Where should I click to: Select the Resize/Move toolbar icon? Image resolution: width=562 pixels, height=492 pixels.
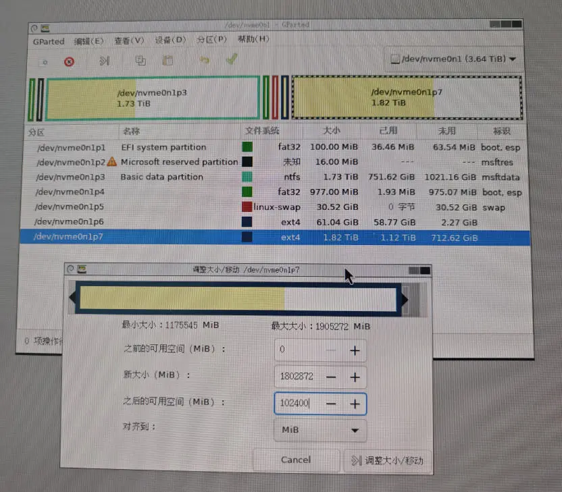(103, 61)
